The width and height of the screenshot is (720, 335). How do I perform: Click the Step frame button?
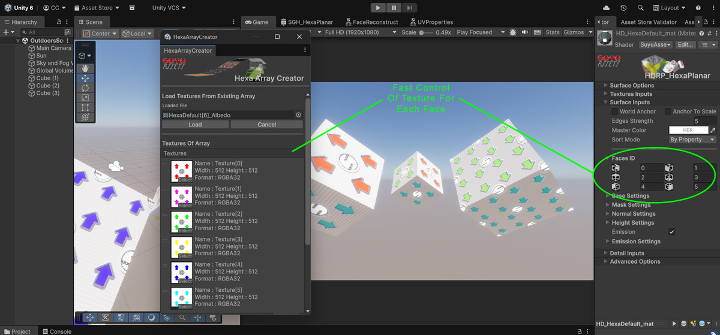point(409,8)
